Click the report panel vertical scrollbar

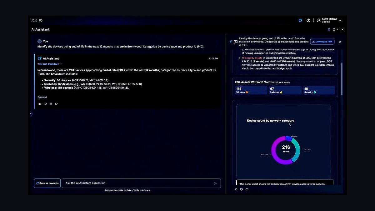pos(342,79)
